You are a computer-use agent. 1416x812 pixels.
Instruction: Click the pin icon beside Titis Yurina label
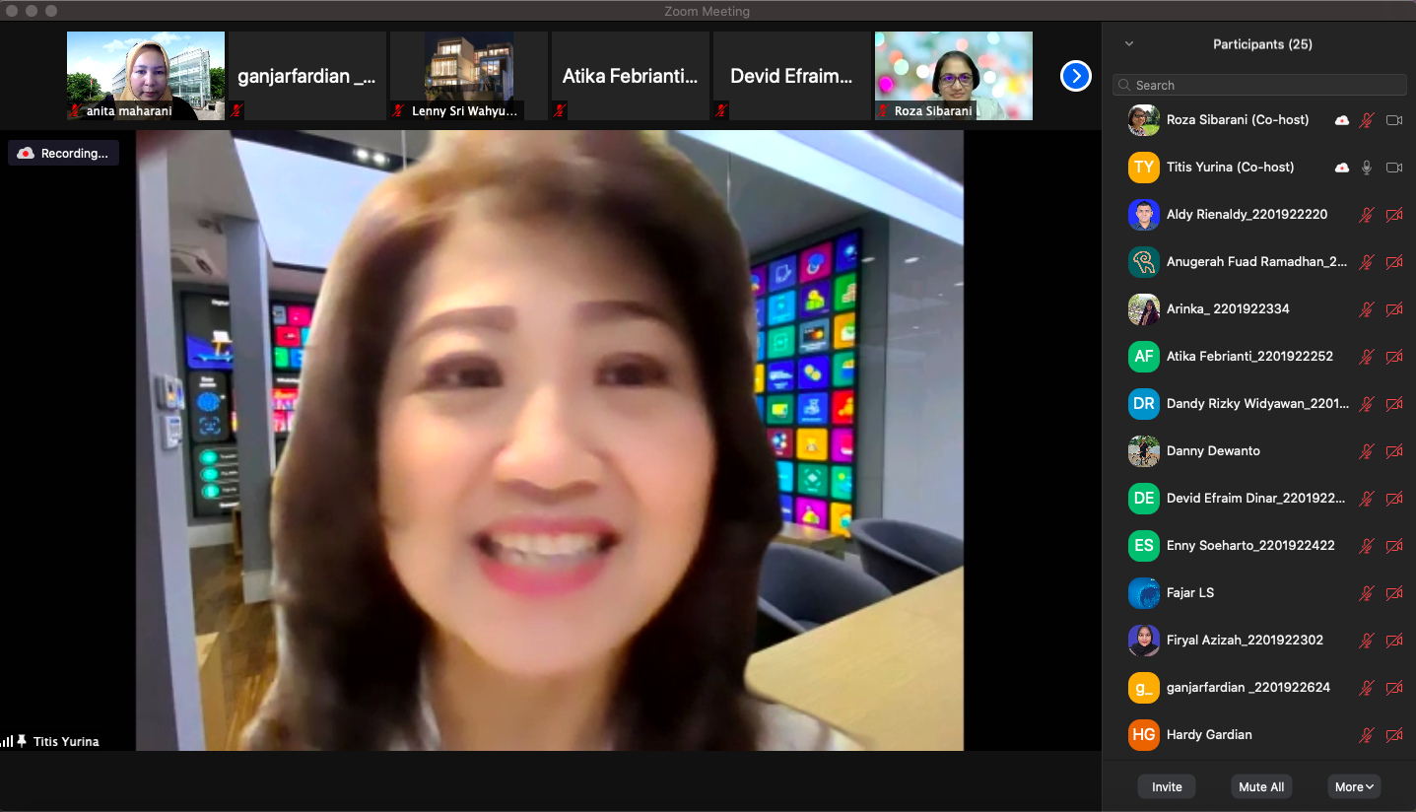pos(22,741)
